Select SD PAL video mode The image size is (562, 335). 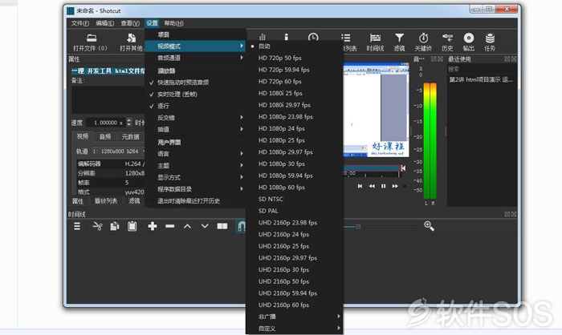pos(294,211)
